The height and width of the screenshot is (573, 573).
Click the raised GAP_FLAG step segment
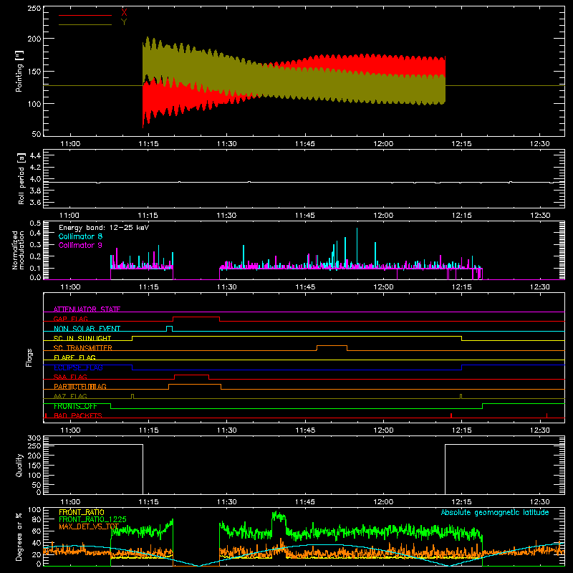click(x=196, y=317)
